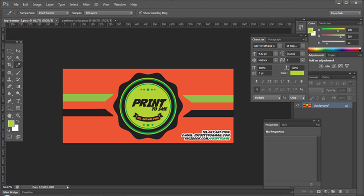The width and height of the screenshot is (364, 196).
Task: Change the screen mode
Action: pos(18,137)
